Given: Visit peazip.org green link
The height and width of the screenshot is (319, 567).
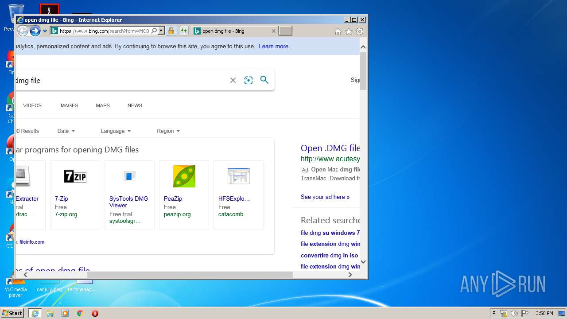Looking at the screenshot, I should [177, 214].
